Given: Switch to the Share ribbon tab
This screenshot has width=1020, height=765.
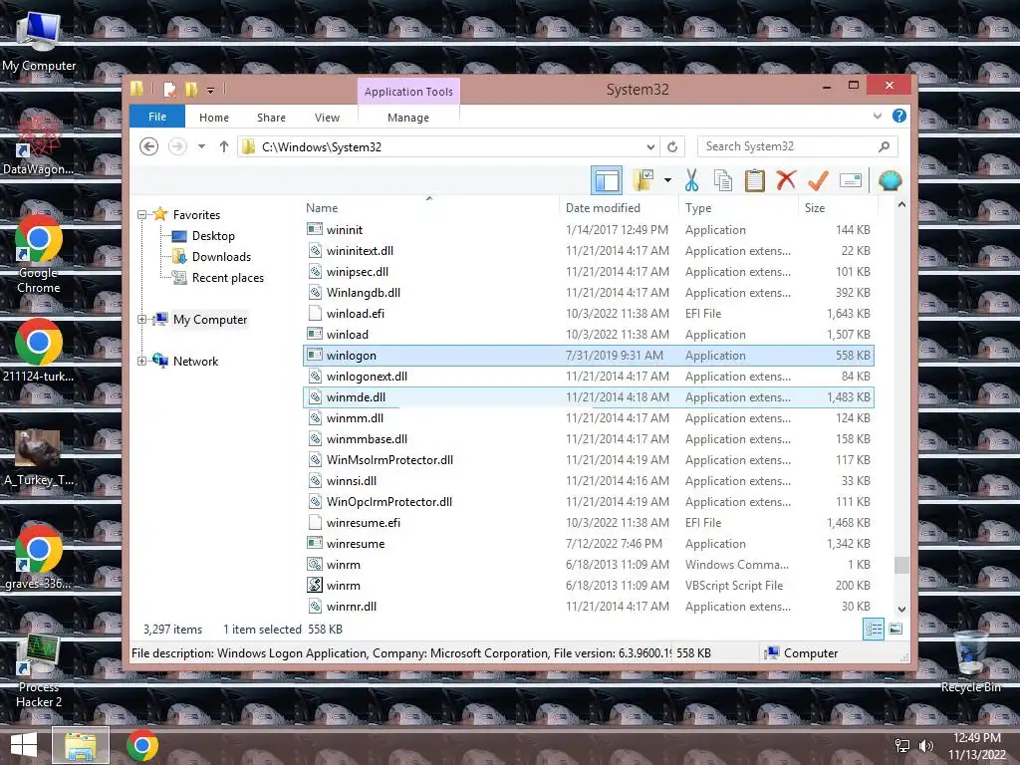Looking at the screenshot, I should pos(271,118).
